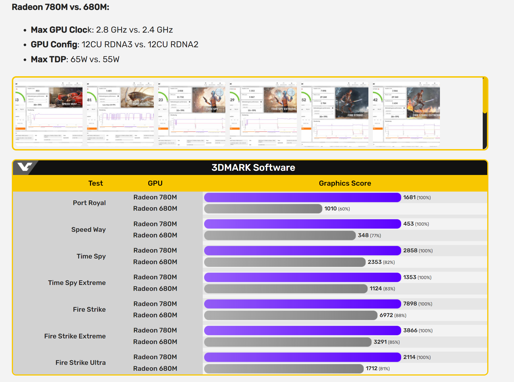Click the GPU Config bullet text
Image resolution: width=514 pixels, height=382 pixels.
click(115, 44)
